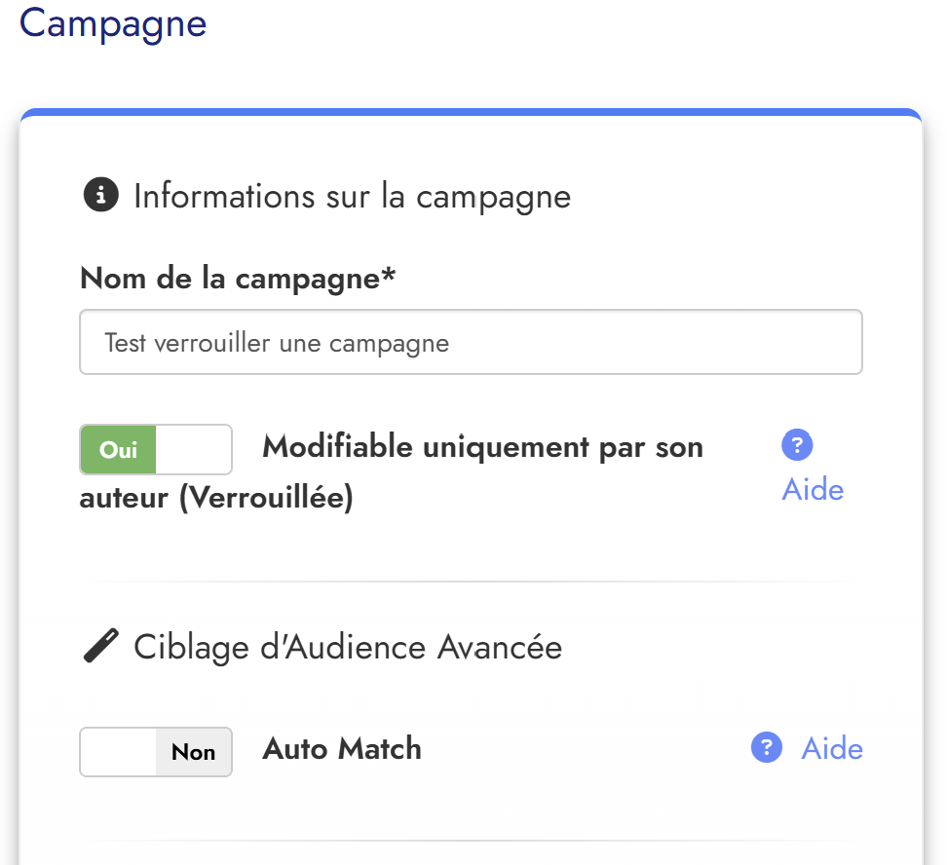Screen dimensions: 947x865
Task: Click the info icon beside Informations sur la campagne
Action: pyautogui.click(x=100, y=196)
